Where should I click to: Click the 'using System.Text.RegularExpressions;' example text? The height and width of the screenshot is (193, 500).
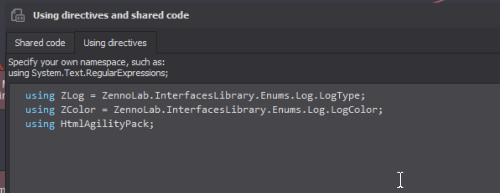[88, 73]
